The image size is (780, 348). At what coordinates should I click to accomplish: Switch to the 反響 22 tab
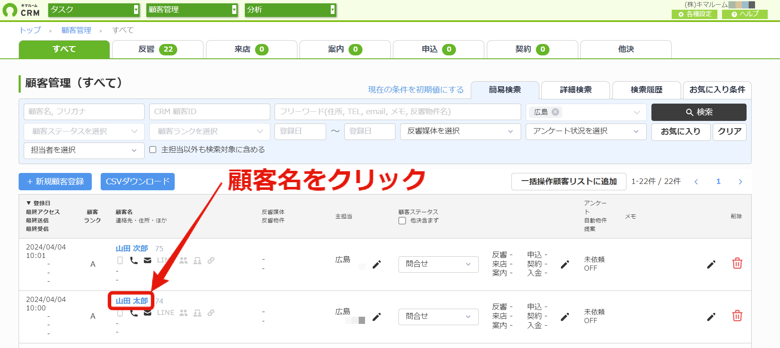[157, 49]
